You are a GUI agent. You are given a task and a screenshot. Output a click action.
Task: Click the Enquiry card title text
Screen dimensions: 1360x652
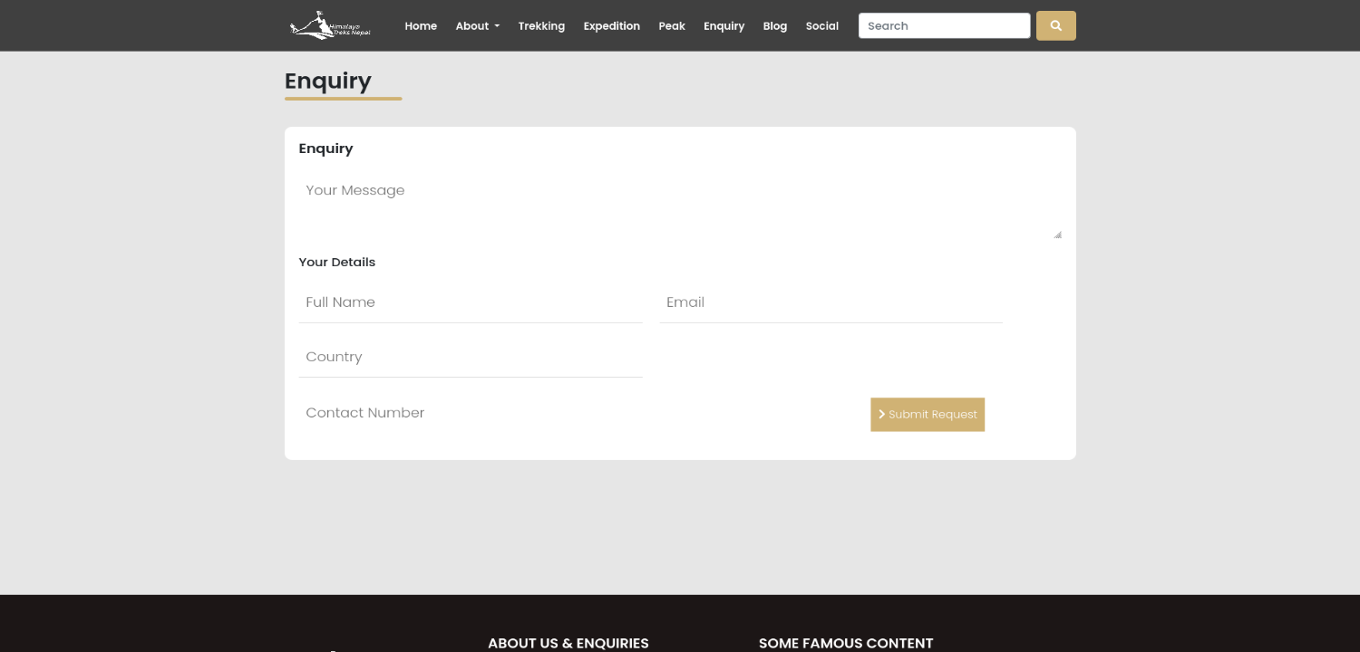coord(326,149)
